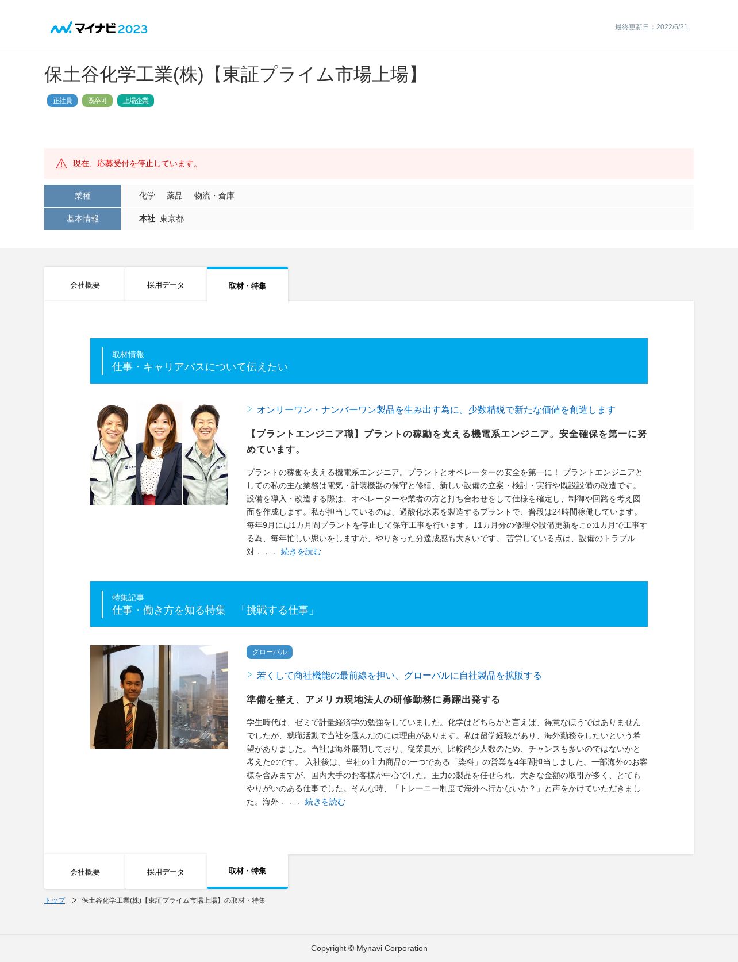Select the top 取材・特集 tab

click(x=247, y=285)
